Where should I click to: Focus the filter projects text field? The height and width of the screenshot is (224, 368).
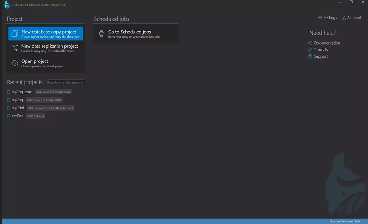click(66, 83)
